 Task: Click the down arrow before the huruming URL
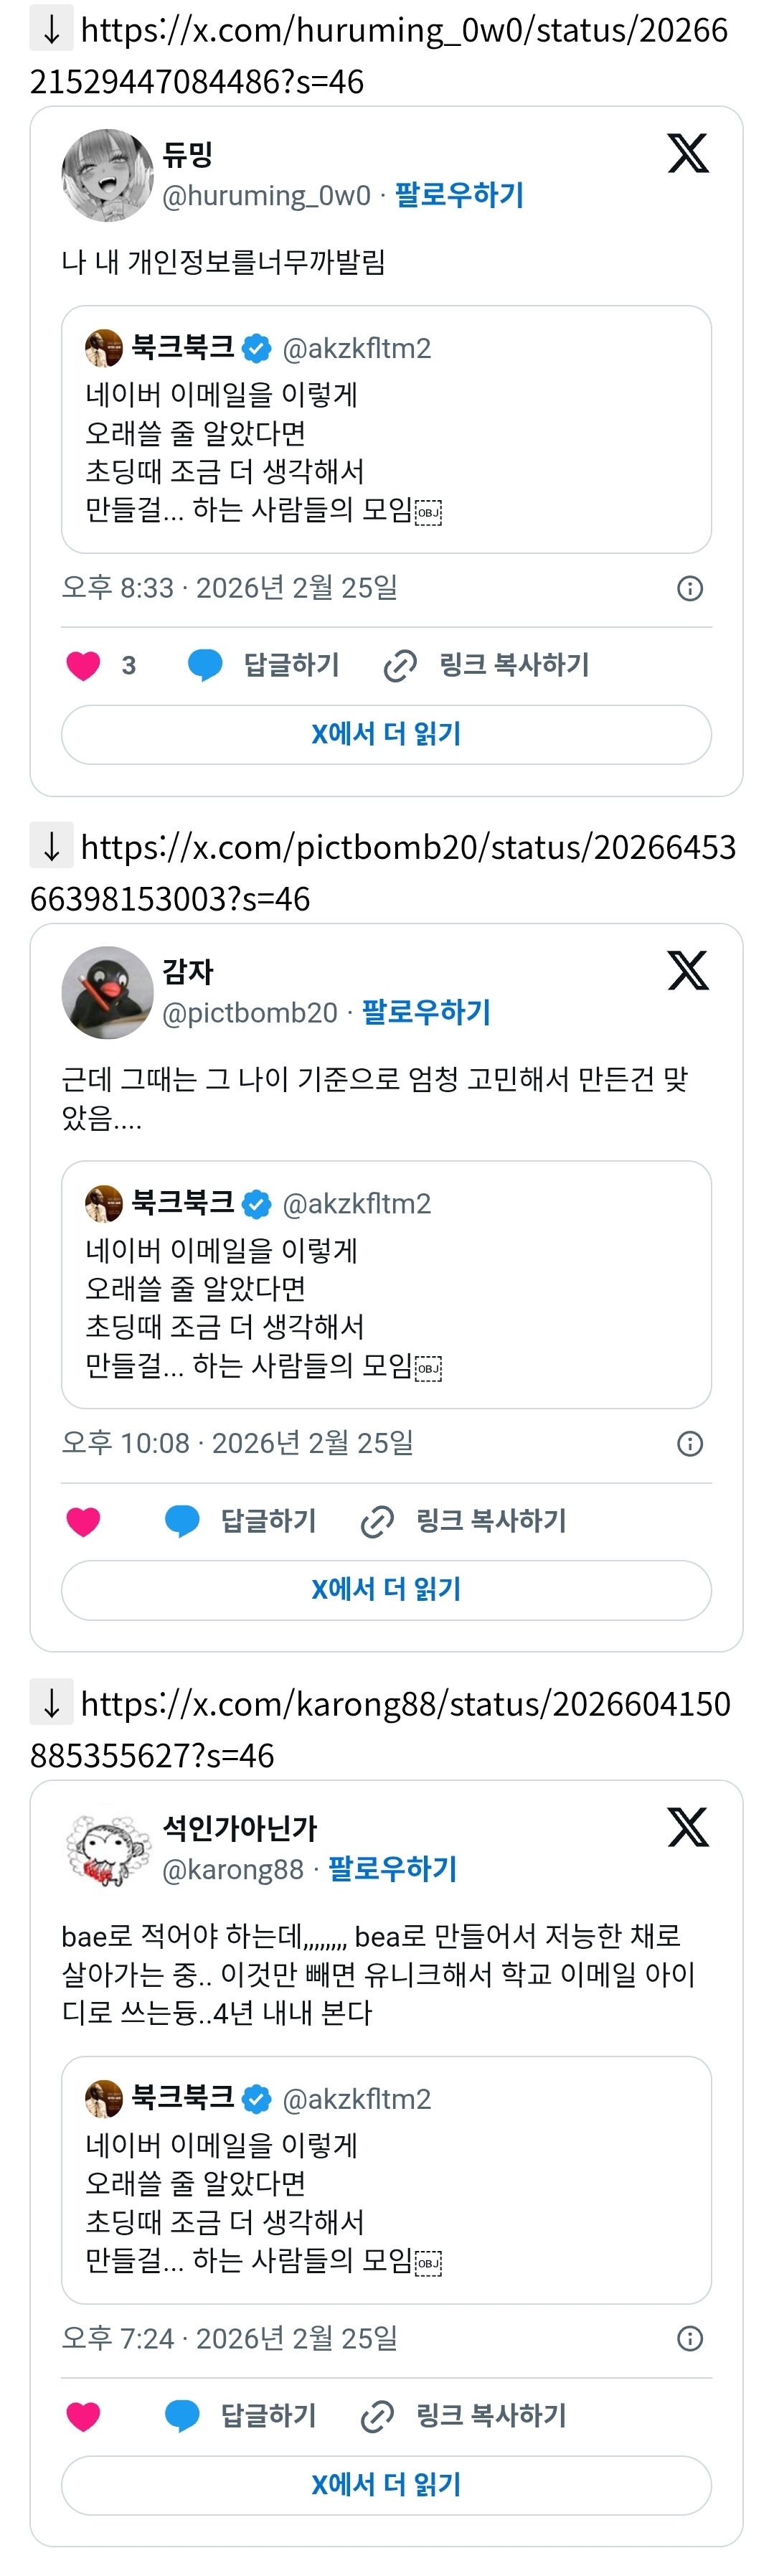(52, 29)
